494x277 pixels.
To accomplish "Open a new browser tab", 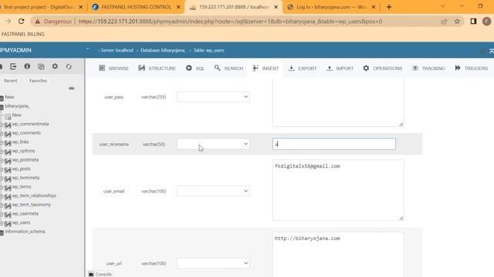I will 389,7.
